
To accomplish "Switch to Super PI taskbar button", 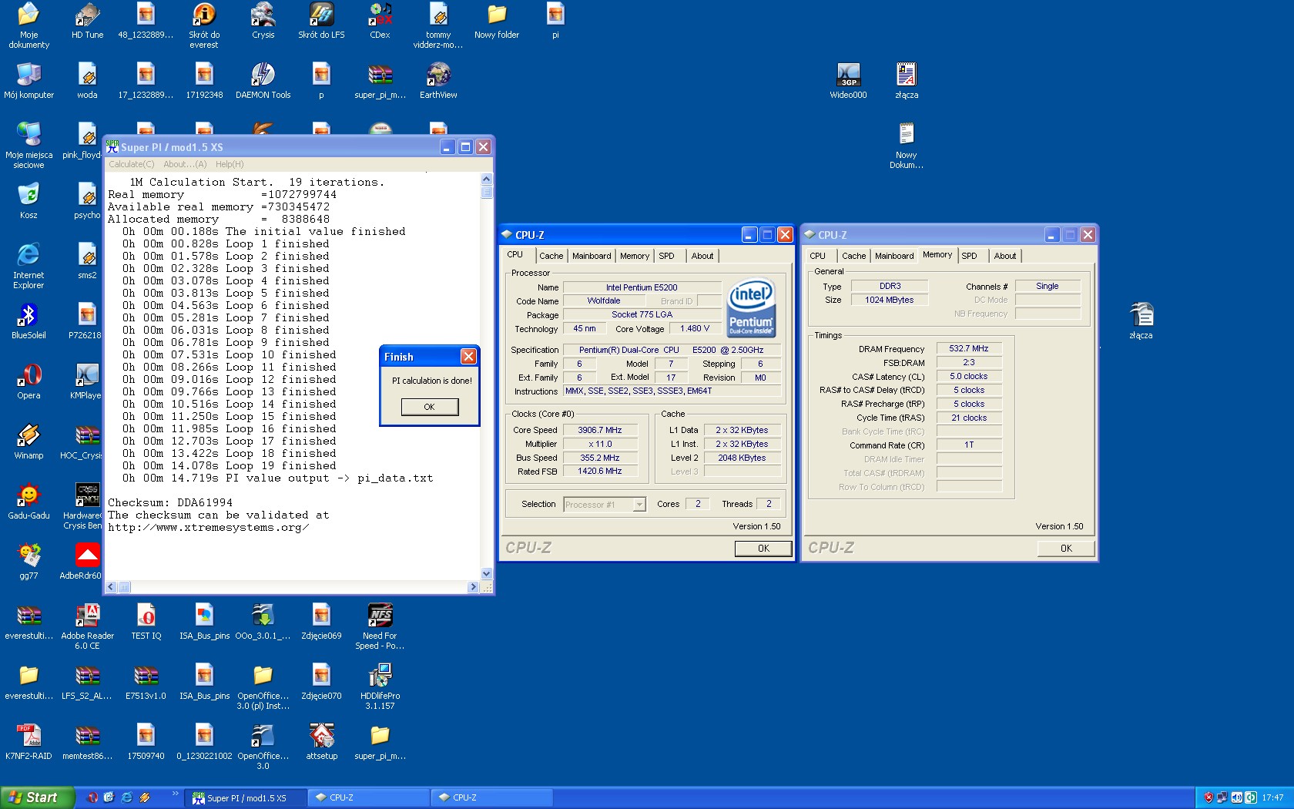I will [x=245, y=797].
